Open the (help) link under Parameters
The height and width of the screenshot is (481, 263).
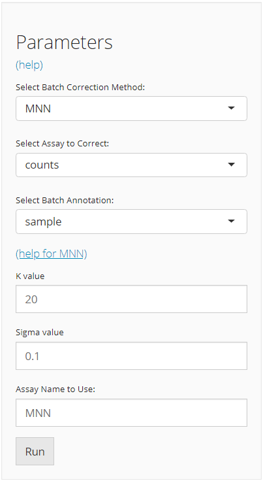click(x=29, y=65)
